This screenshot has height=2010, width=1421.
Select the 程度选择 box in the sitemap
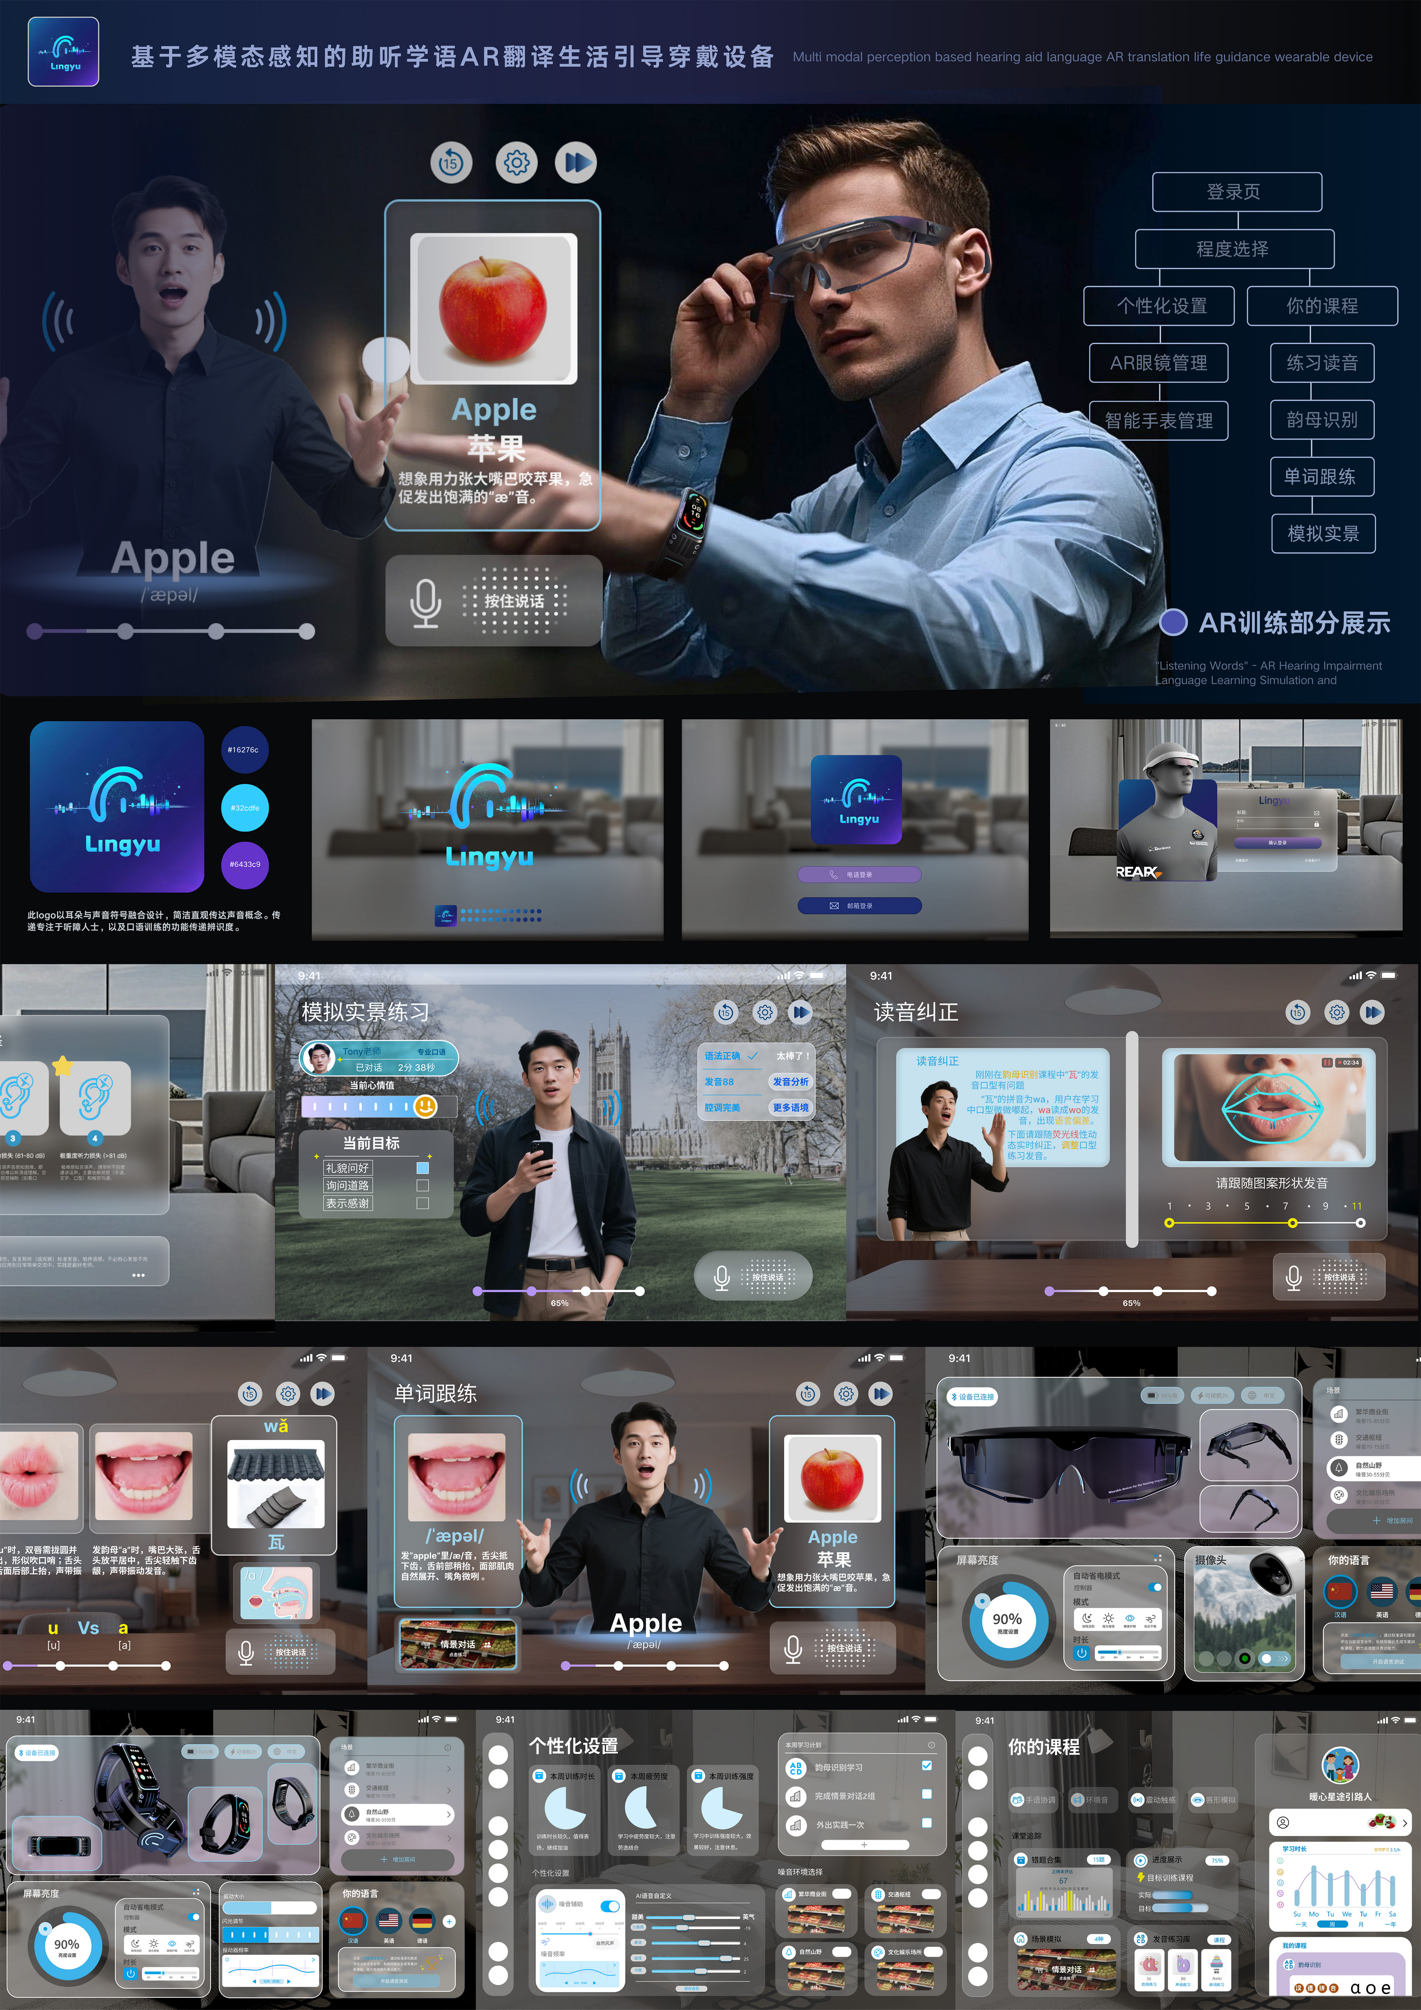point(1235,250)
